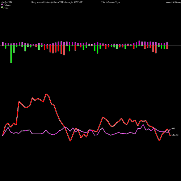The height and width of the screenshot is (181, 181).
Task: Click the 'charts for C2C_ST' header text
Action: 73,2
